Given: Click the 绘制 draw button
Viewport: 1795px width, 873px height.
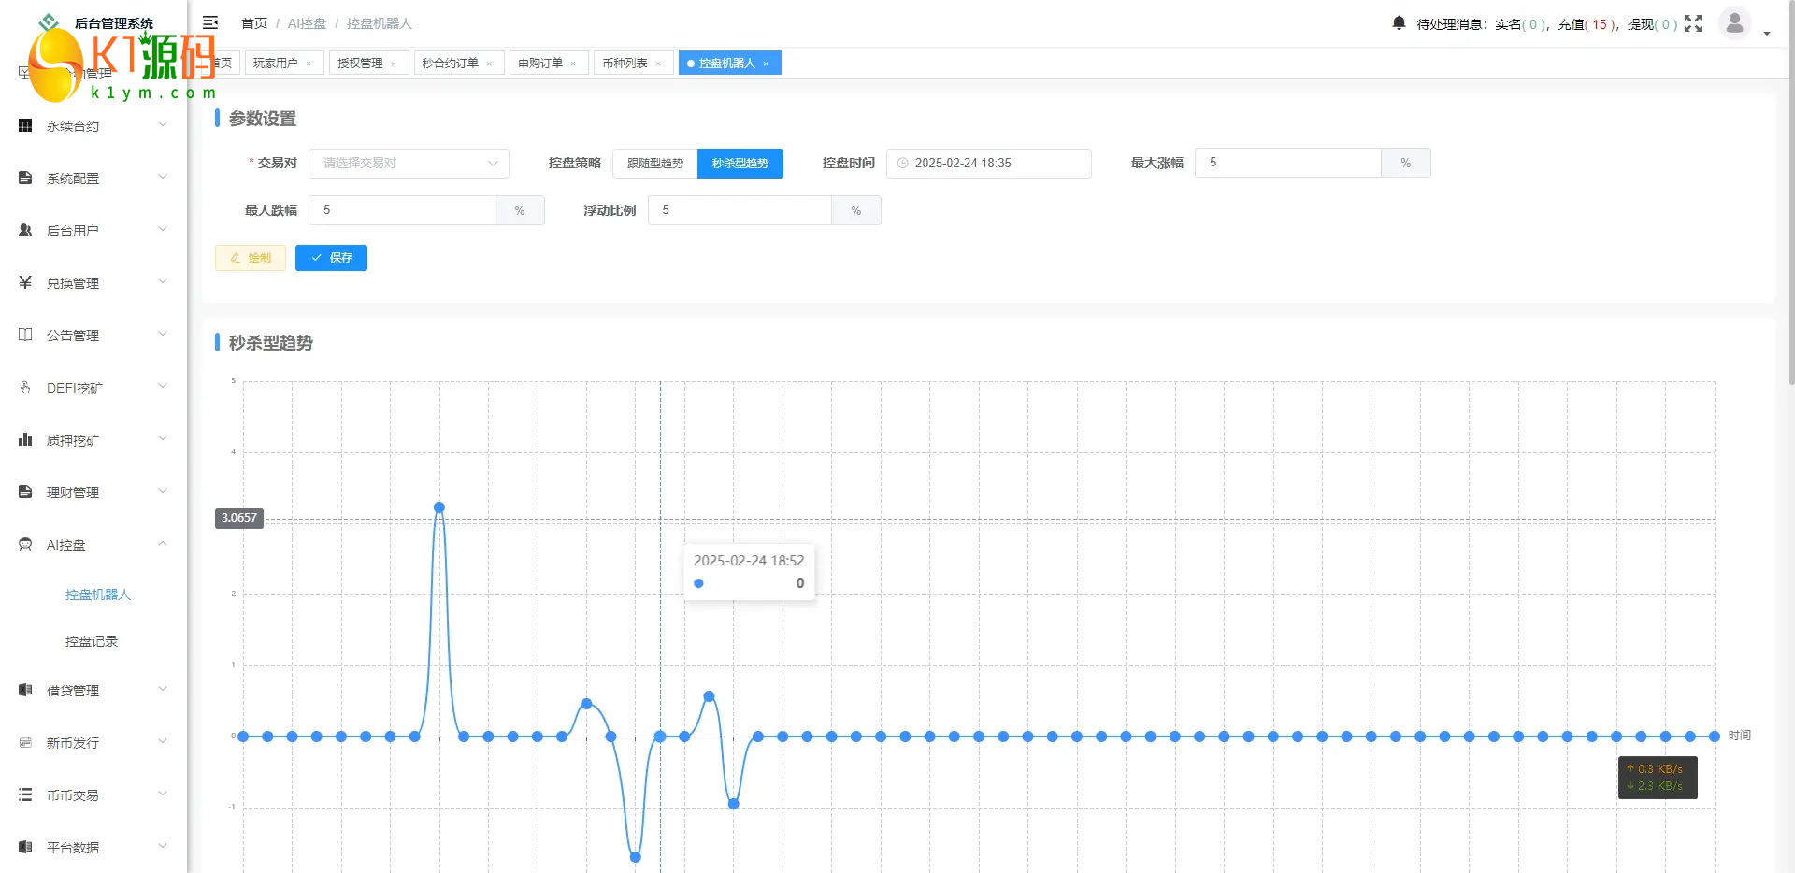Looking at the screenshot, I should 251,258.
